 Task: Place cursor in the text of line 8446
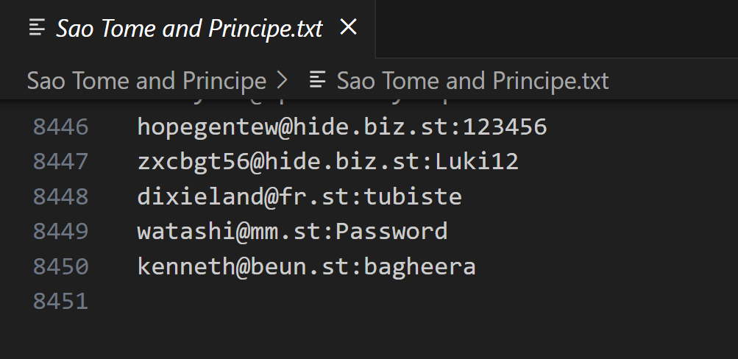click(x=341, y=127)
